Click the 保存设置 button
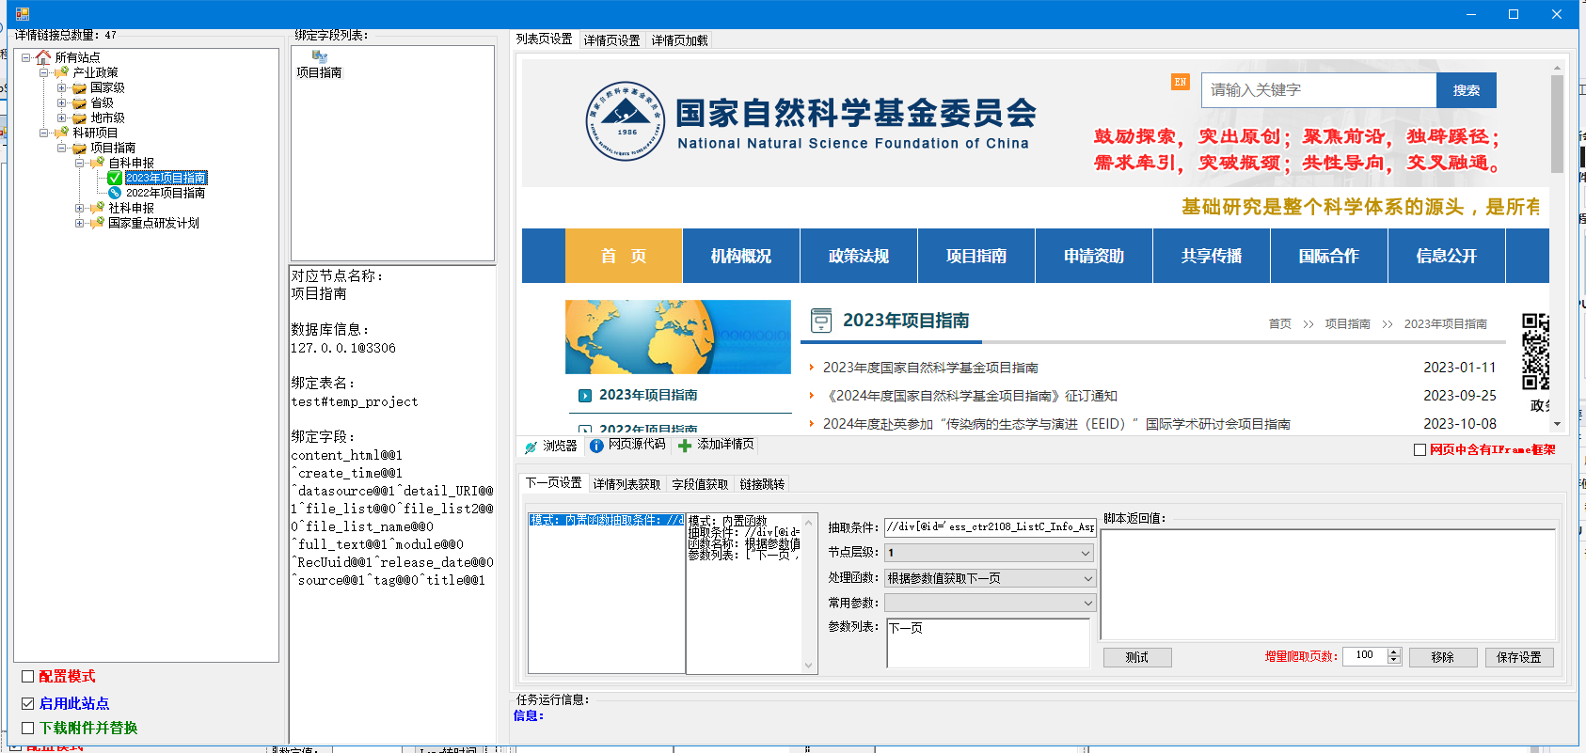Image resolution: width=1586 pixels, height=753 pixels. tap(1519, 657)
